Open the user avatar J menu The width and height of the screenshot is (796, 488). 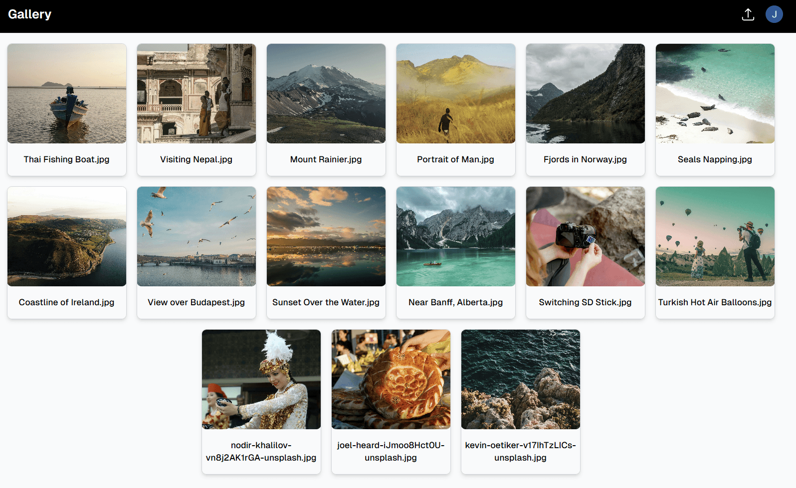pyautogui.click(x=774, y=14)
